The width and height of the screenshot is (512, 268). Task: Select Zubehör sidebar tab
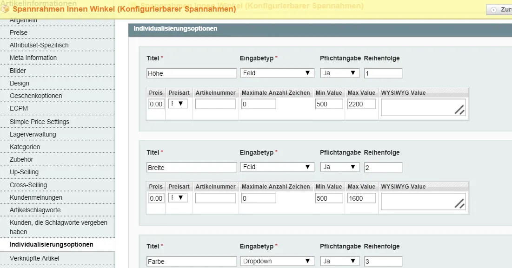pyautogui.click(x=57, y=159)
